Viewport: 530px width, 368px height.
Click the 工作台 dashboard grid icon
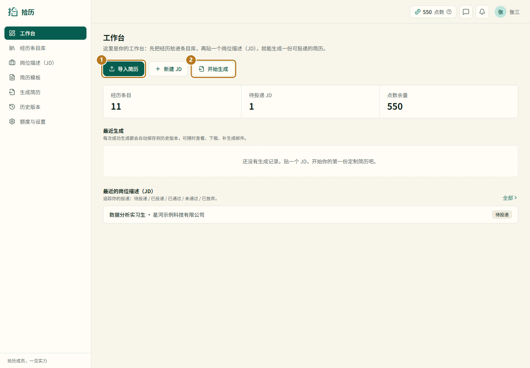tap(12, 33)
